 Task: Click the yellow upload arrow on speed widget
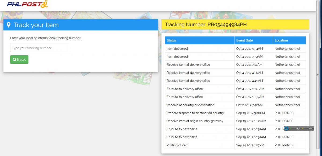pyautogui.click(x=303, y=128)
